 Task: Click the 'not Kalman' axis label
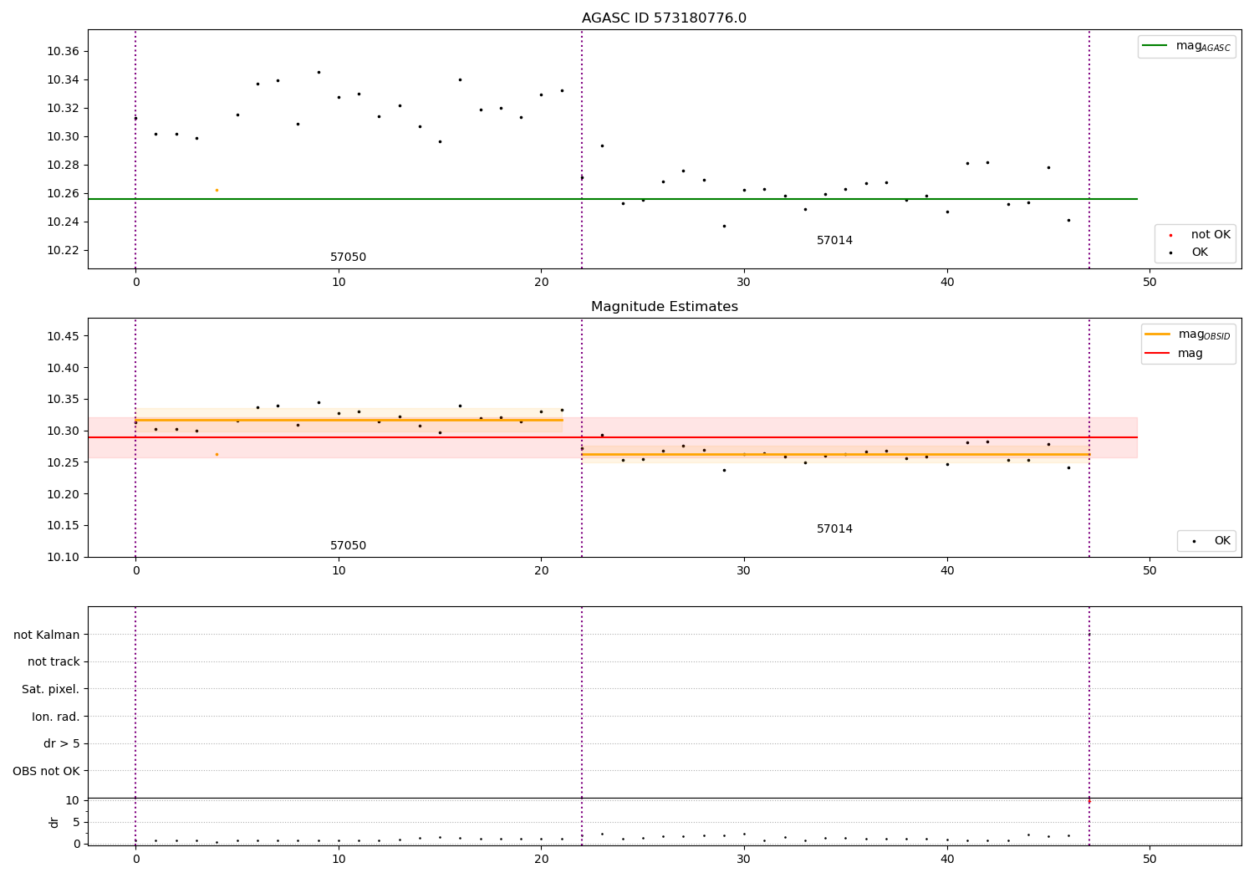47,635
